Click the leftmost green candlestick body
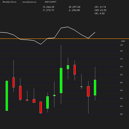 pyautogui.click(x=7, y=96)
